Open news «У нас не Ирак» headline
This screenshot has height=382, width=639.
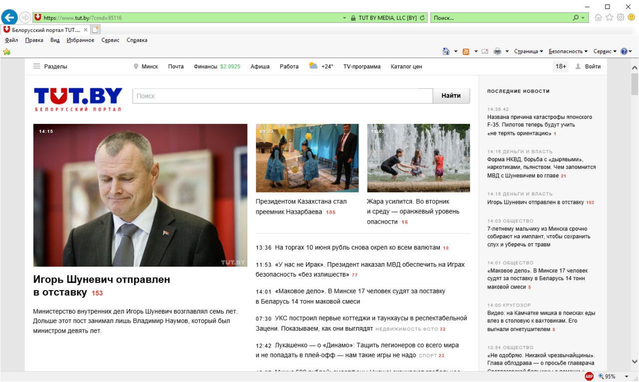click(360, 269)
